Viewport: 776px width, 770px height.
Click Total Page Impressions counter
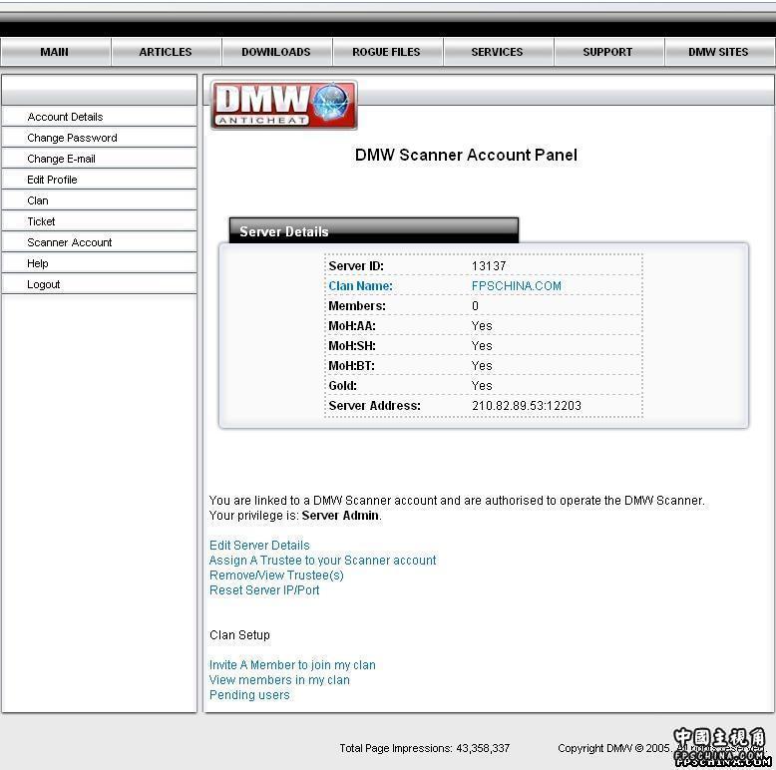pyautogui.click(x=424, y=748)
